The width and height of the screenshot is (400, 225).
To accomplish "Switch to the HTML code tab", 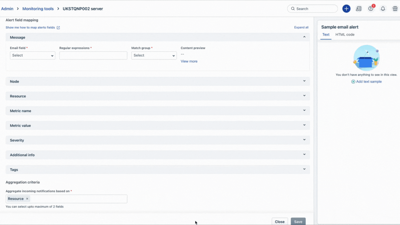I will (x=345, y=34).
